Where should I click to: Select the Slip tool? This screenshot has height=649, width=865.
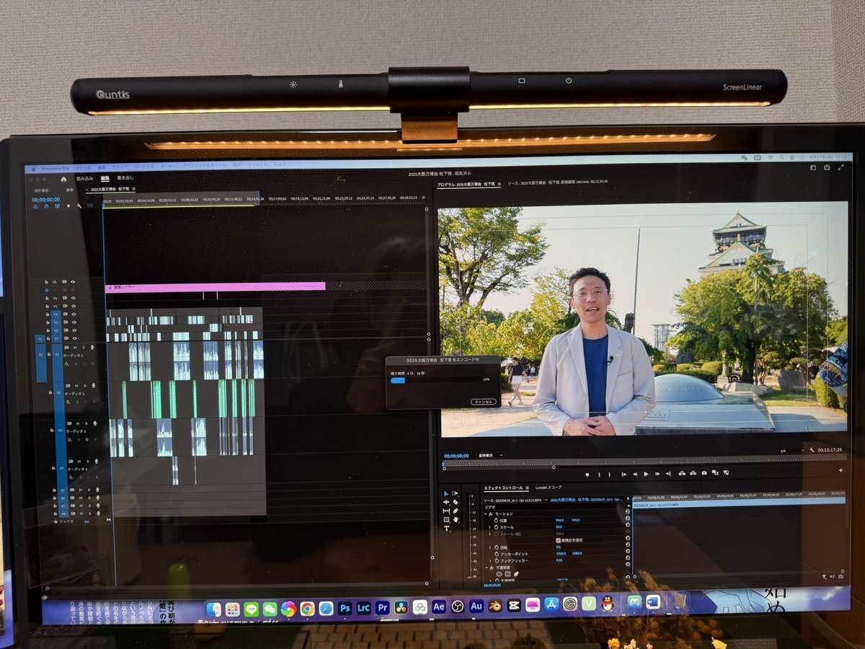tap(445, 511)
